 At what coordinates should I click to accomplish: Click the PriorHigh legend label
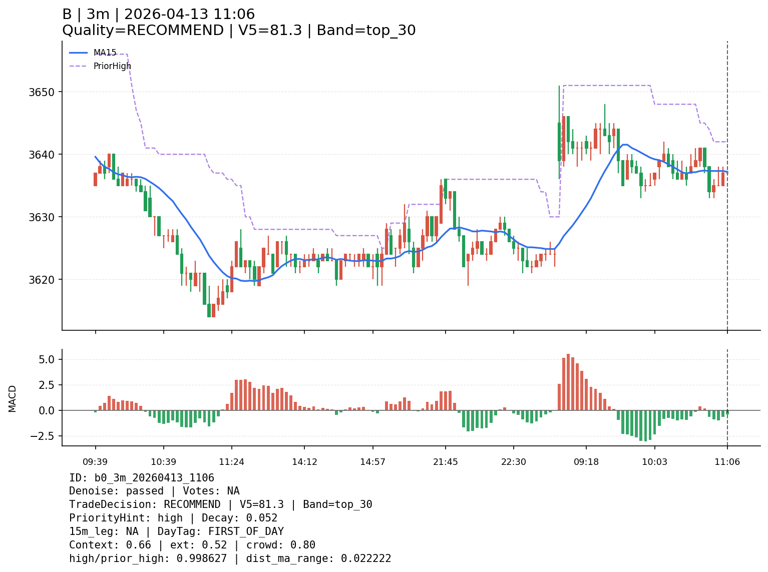pos(112,66)
